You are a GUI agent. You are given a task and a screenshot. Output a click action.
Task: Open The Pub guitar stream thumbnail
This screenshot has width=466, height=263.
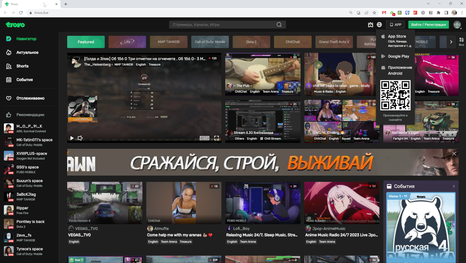pyautogui.click(x=263, y=74)
